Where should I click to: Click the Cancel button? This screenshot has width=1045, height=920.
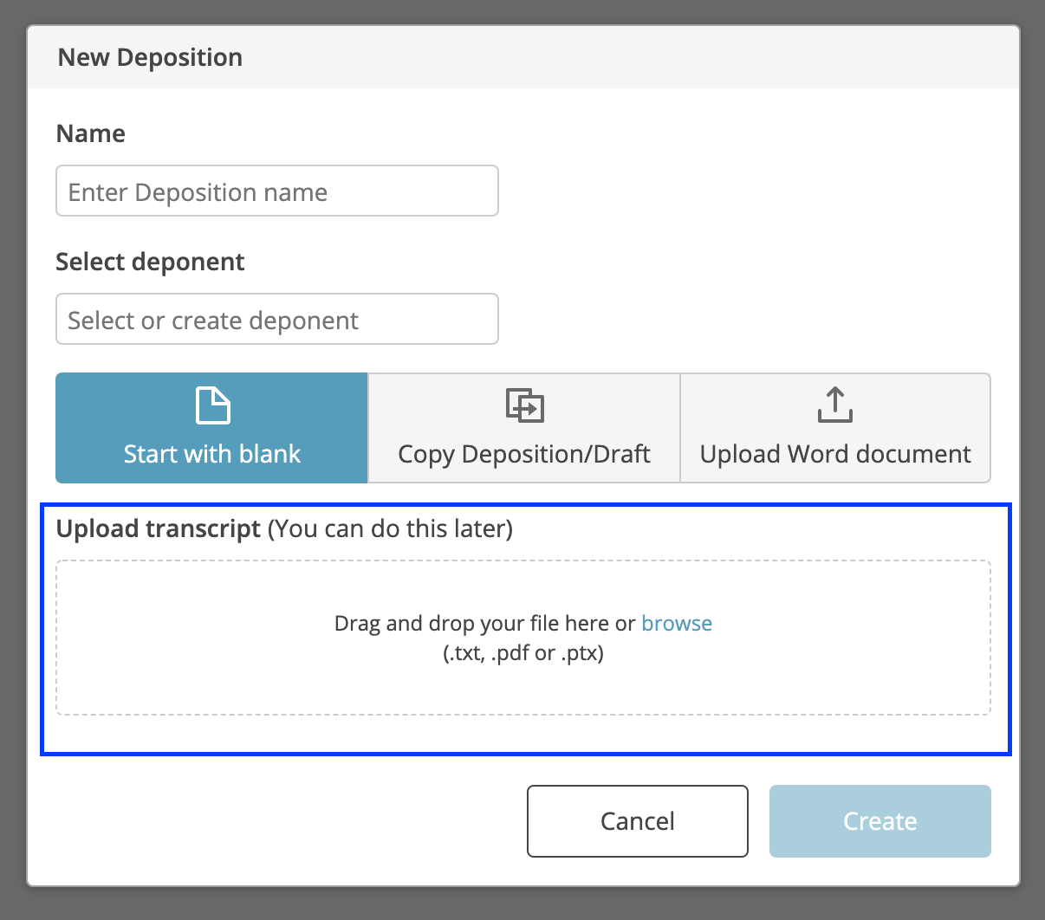tap(638, 821)
